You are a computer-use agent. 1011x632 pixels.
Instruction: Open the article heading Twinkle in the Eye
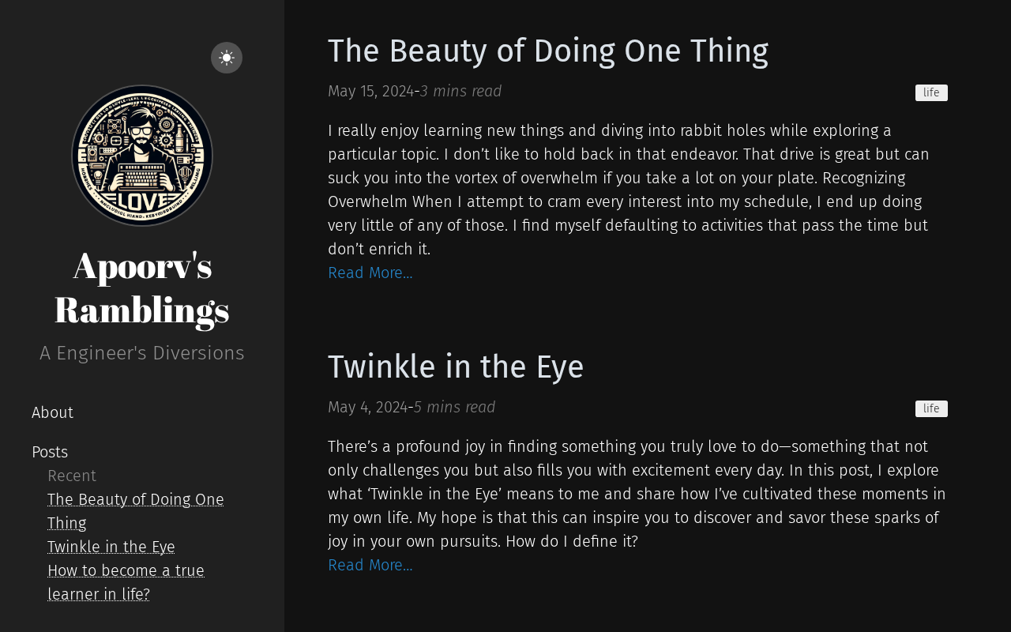click(456, 367)
